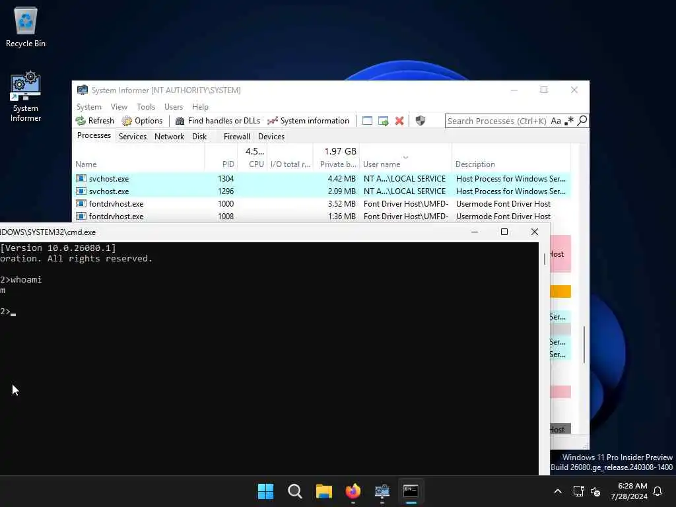
Task: Click the System Informer process list scrollbar
Action: tap(584, 344)
